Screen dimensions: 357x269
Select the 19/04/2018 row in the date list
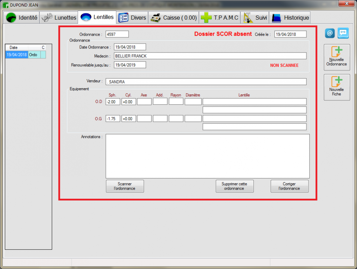(x=26, y=55)
